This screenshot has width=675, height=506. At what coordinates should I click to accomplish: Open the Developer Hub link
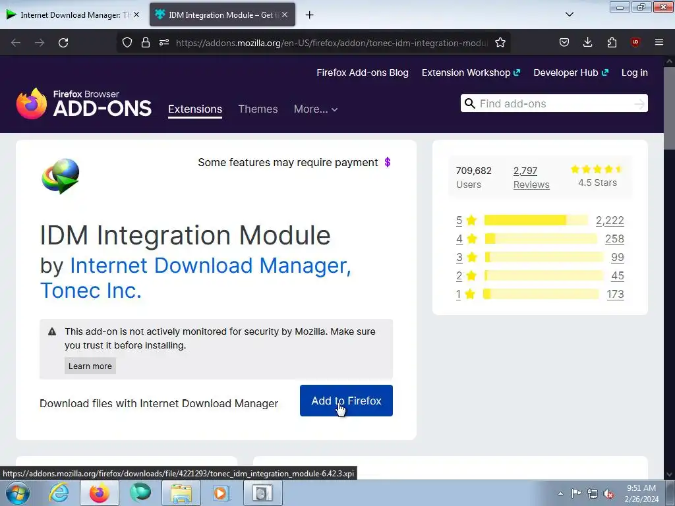pyautogui.click(x=571, y=72)
